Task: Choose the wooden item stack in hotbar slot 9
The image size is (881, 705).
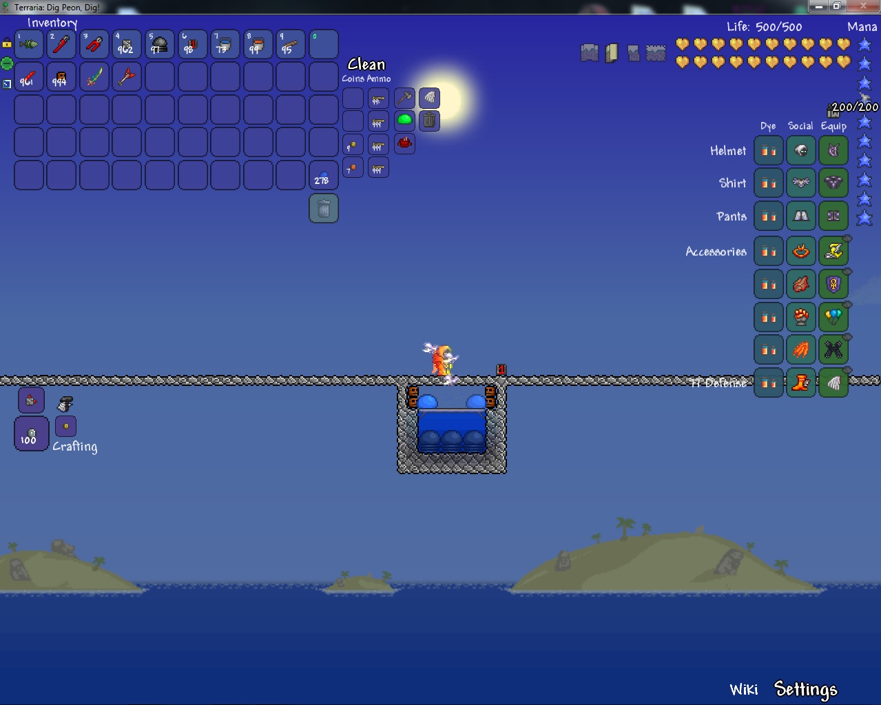Action: pyautogui.click(x=291, y=44)
